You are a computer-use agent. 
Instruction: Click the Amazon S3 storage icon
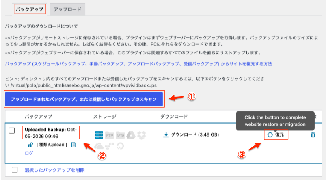click(x=109, y=146)
